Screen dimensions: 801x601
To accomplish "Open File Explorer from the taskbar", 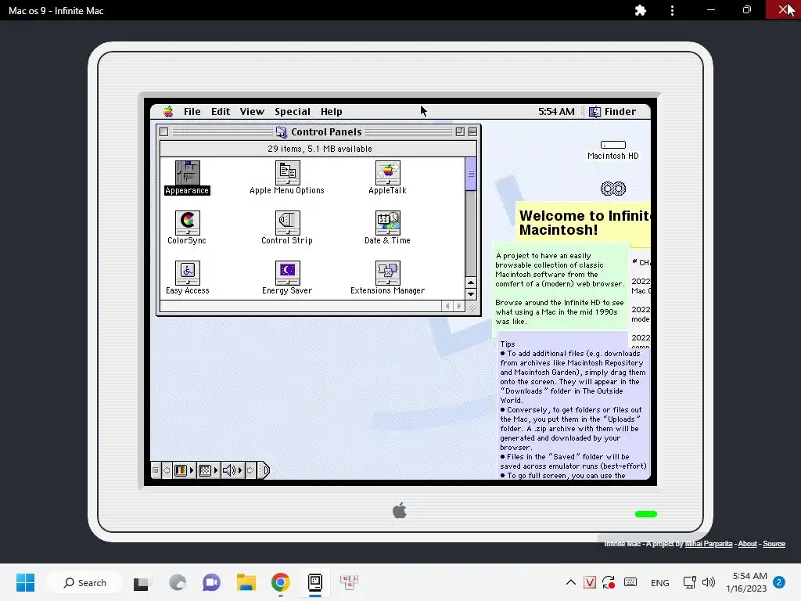I will pyautogui.click(x=246, y=582).
